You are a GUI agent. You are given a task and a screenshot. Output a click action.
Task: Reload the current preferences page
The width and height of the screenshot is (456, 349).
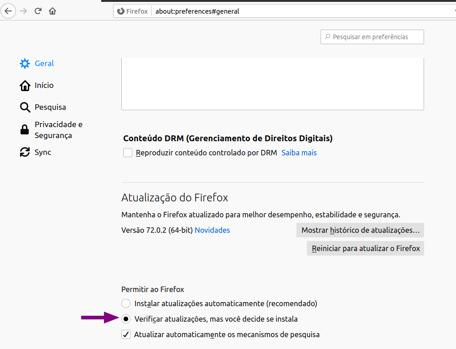38,11
